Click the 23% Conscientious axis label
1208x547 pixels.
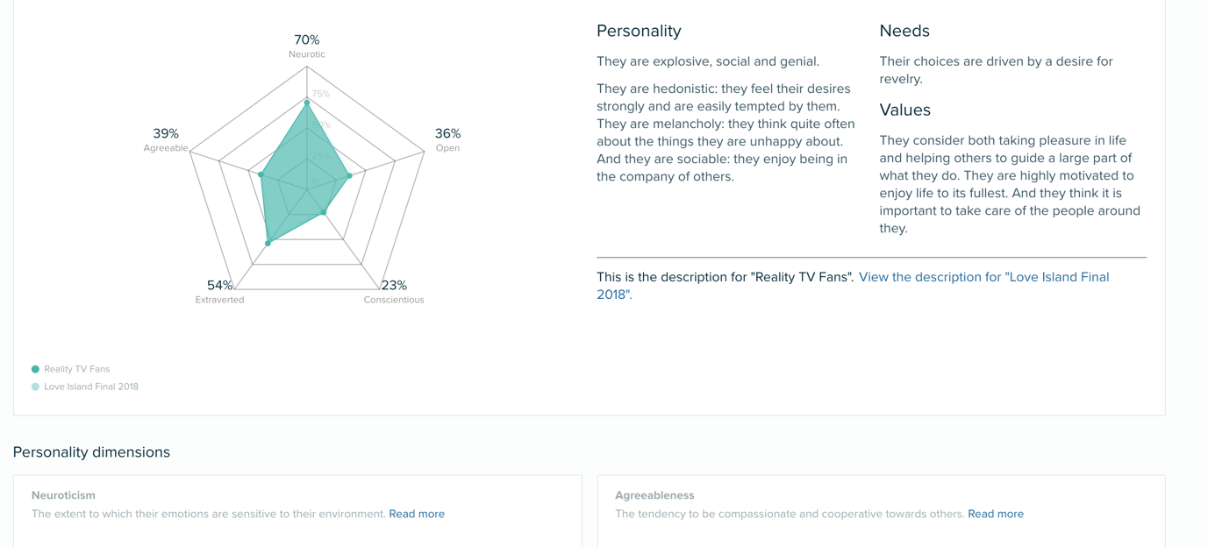click(x=394, y=286)
